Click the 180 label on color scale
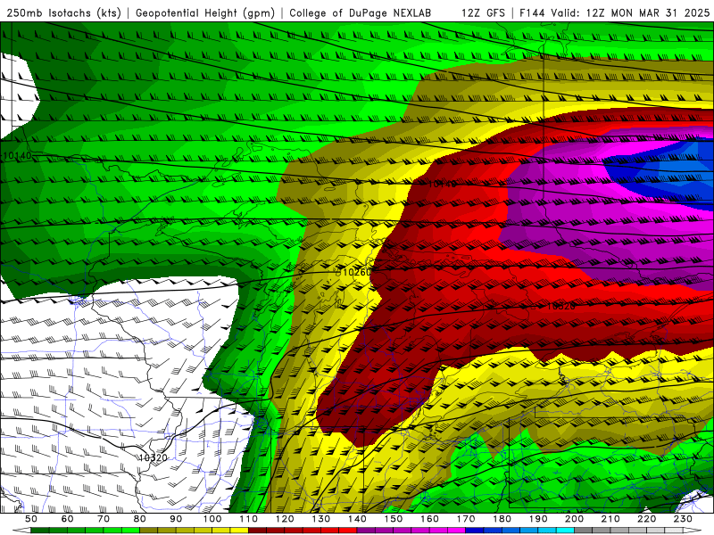Image resolution: width=714 pixels, height=535 pixels. coord(502,519)
